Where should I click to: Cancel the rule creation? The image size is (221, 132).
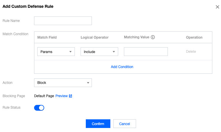tap(125, 124)
